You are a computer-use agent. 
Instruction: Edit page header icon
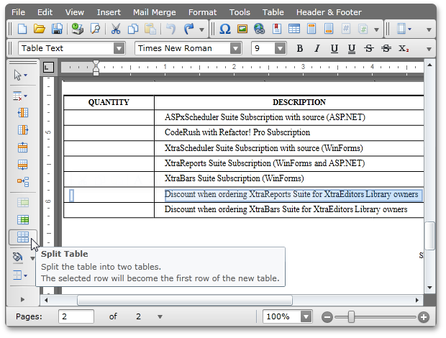pos(311,29)
